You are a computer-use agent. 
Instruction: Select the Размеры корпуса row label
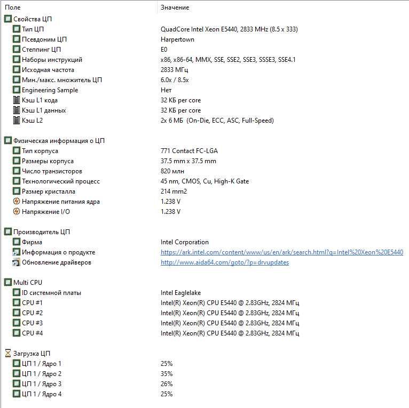pos(48,161)
